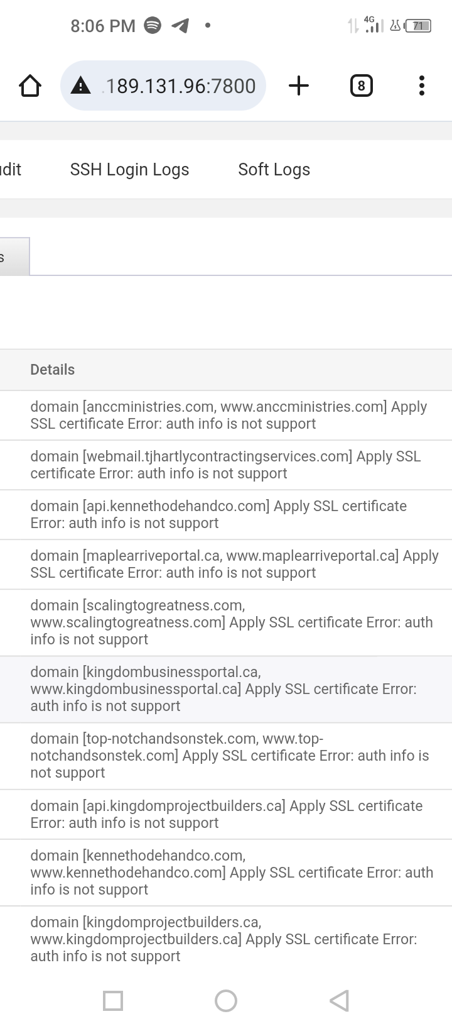Tap the back triangle navigation button
The height and width of the screenshot is (1031, 452).
click(x=338, y=1001)
